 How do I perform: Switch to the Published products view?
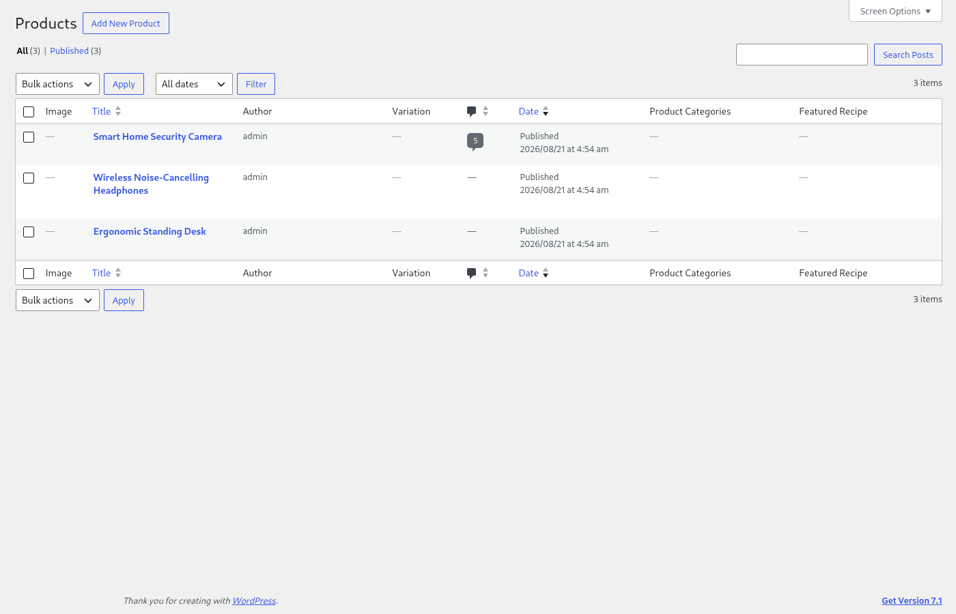click(x=69, y=50)
